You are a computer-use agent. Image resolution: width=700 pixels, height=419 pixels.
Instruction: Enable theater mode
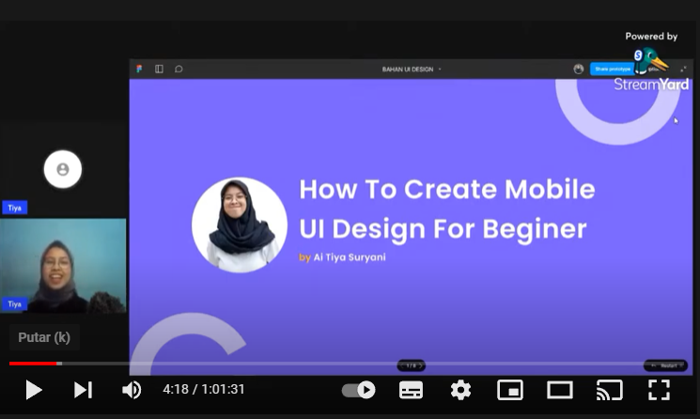pyautogui.click(x=560, y=390)
